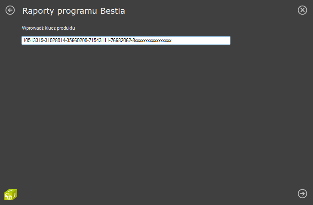Screen dimensions: 313x205
Task: Click the word 'Raporty' in the title
Action: pos(38,11)
